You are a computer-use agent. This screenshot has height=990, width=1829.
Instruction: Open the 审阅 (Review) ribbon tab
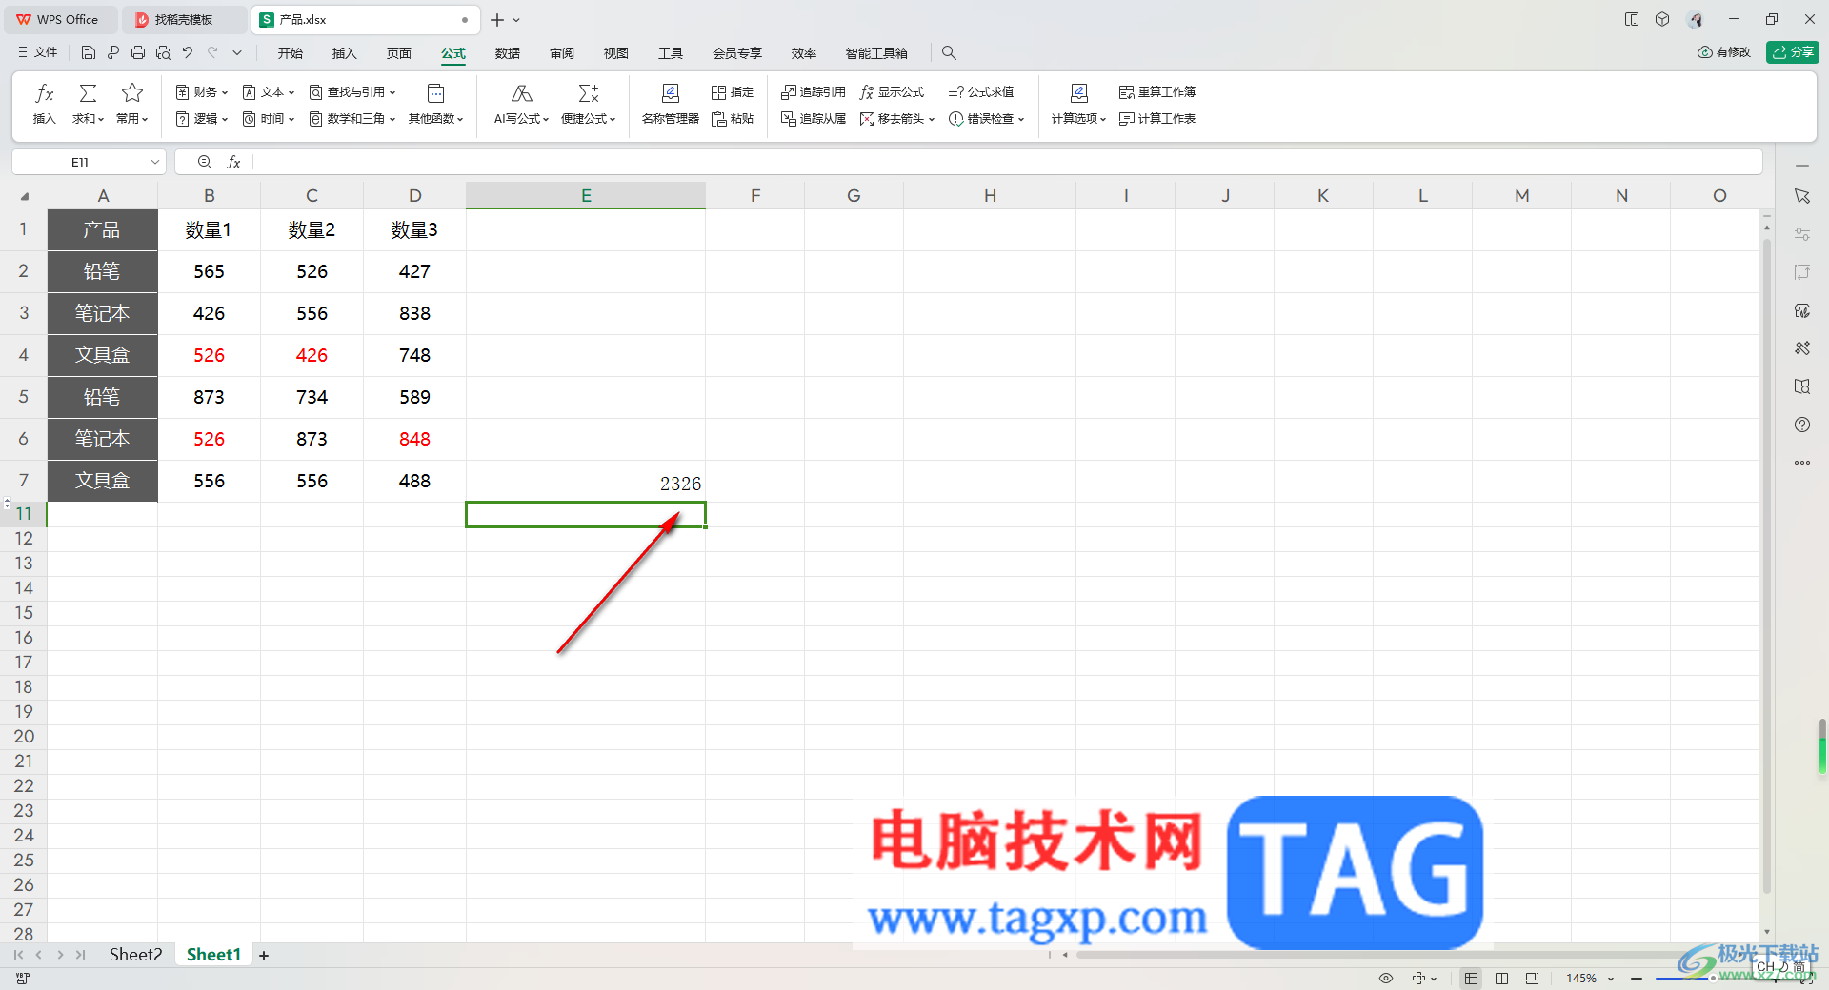[562, 52]
